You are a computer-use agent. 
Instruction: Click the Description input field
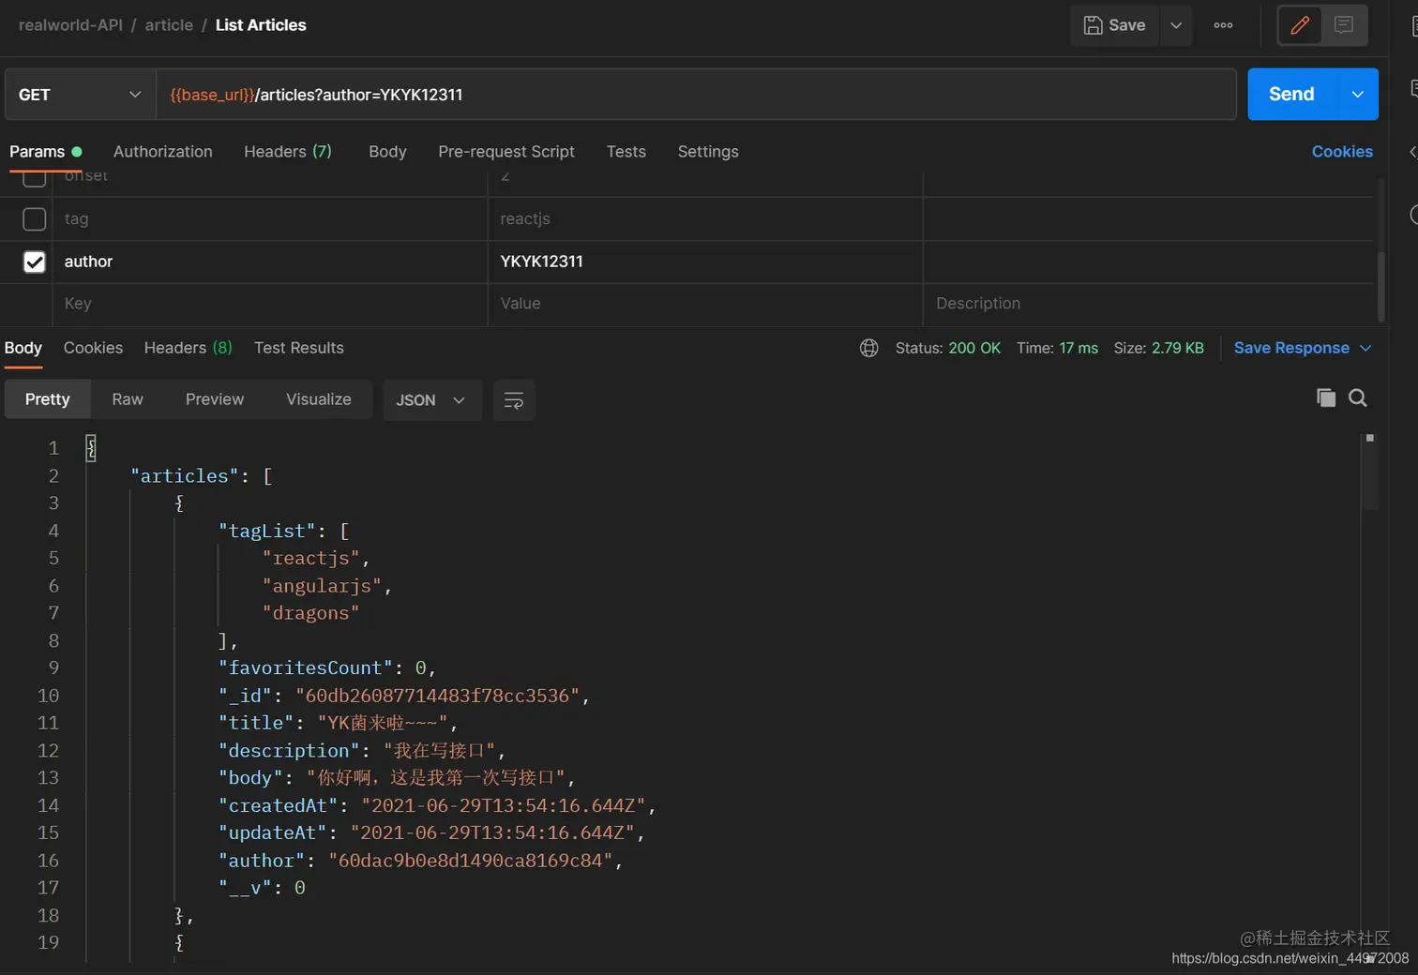[1149, 304]
